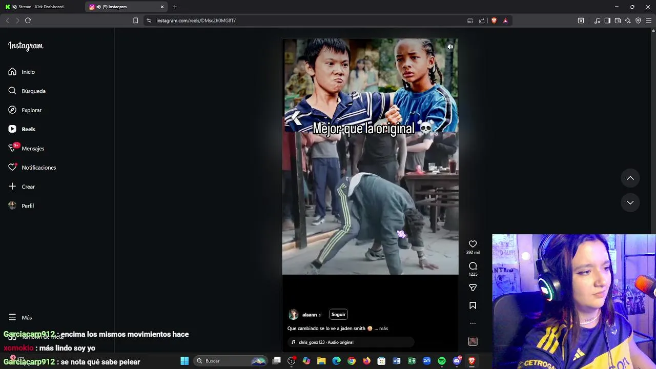Screen dimensions: 656x369
Task: Expand the Más menu
Action: pos(20,317)
